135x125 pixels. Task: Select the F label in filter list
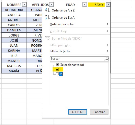point(60,69)
